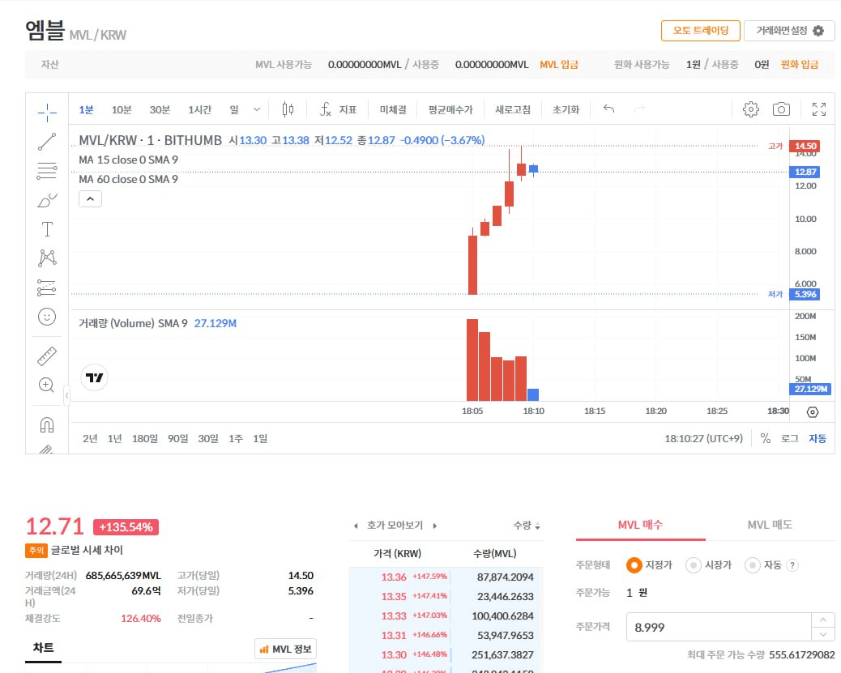
Task: Toggle 자동 auto scale
Action: tap(818, 439)
